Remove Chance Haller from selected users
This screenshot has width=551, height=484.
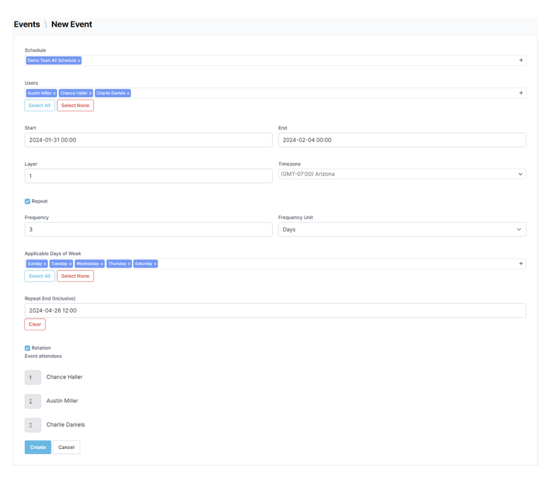point(90,93)
